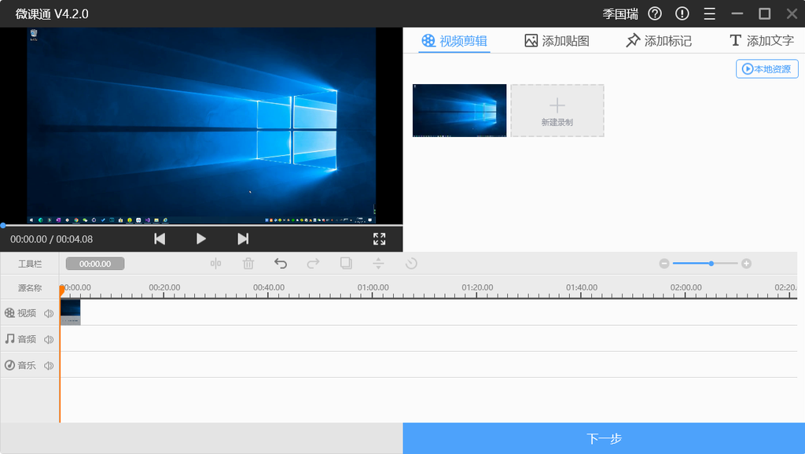The width and height of the screenshot is (805, 454).
Task: Click the 工具栏 label
Action: click(x=30, y=264)
